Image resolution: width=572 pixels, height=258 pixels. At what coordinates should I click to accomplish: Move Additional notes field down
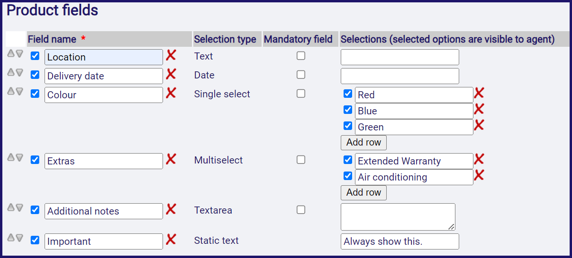[x=19, y=207]
